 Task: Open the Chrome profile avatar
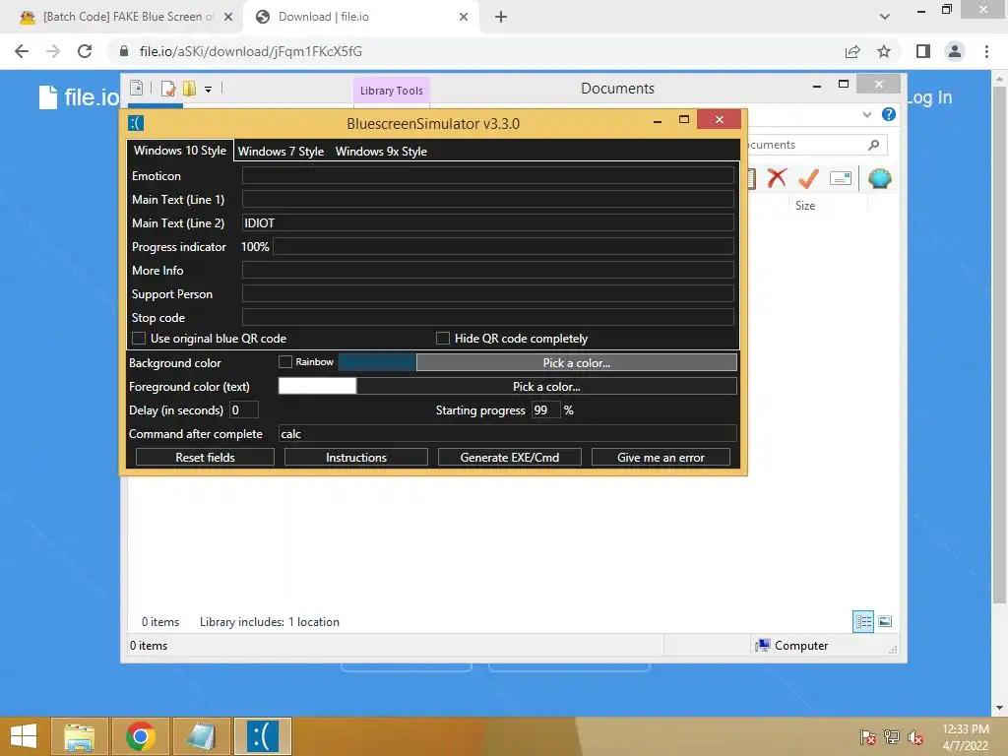[955, 51]
